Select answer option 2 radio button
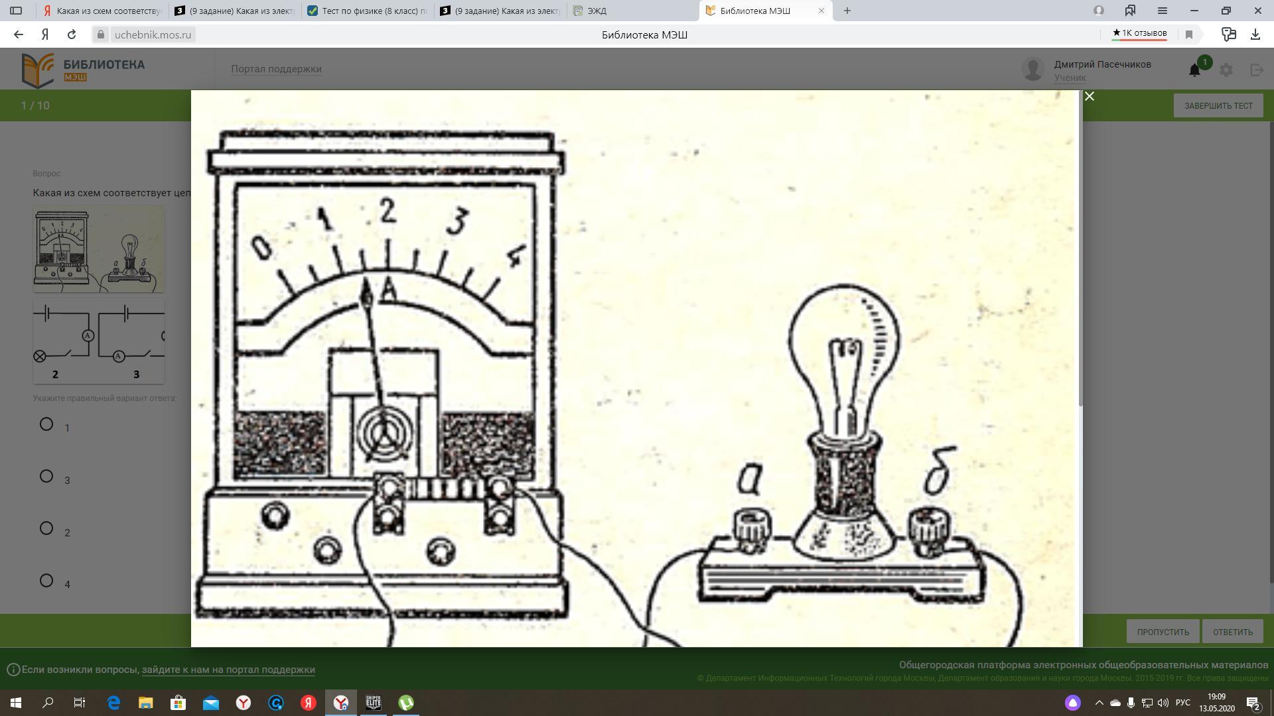This screenshot has height=716, width=1274. click(x=46, y=528)
